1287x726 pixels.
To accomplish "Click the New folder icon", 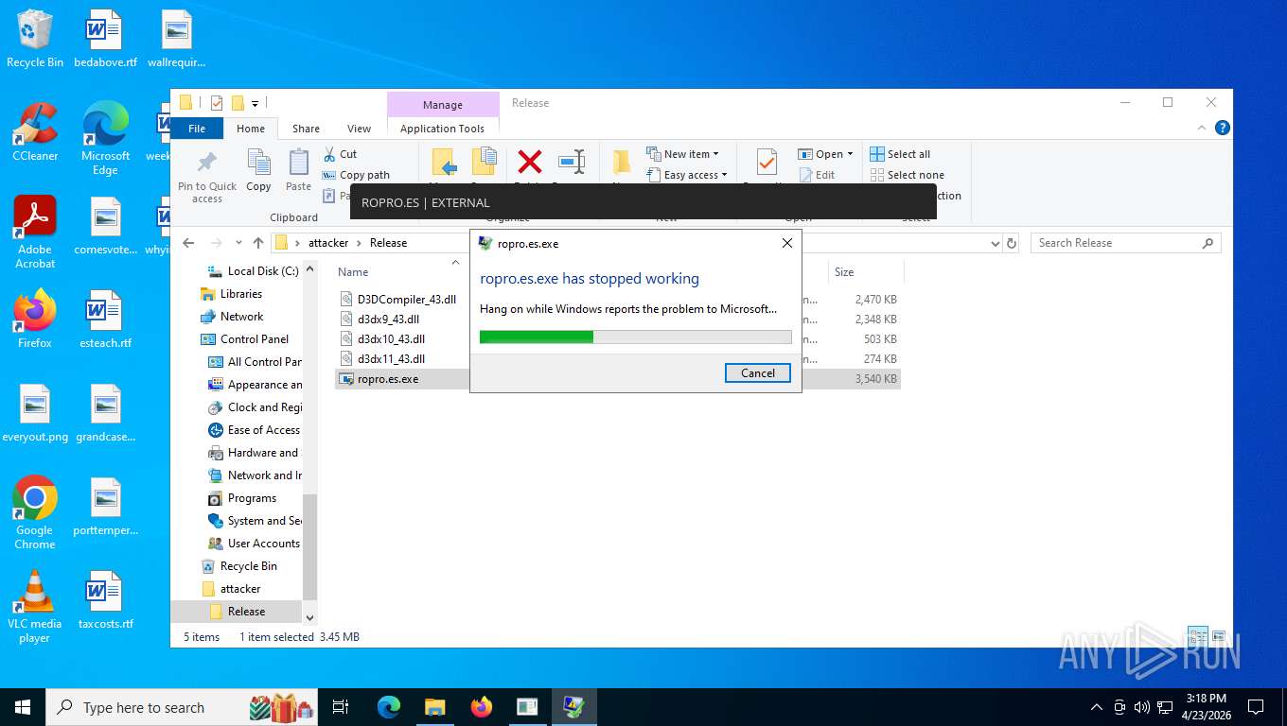I will click(622, 163).
